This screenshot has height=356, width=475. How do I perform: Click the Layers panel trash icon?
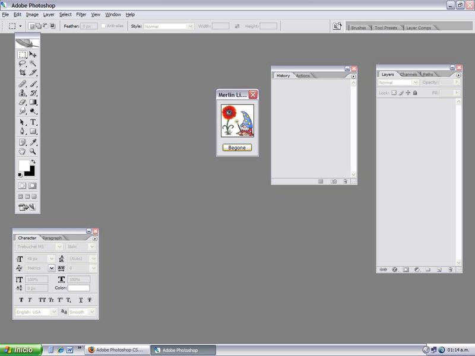[451, 269]
